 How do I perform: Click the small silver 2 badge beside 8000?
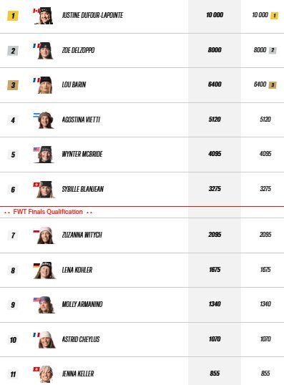pyautogui.click(x=273, y=50)
